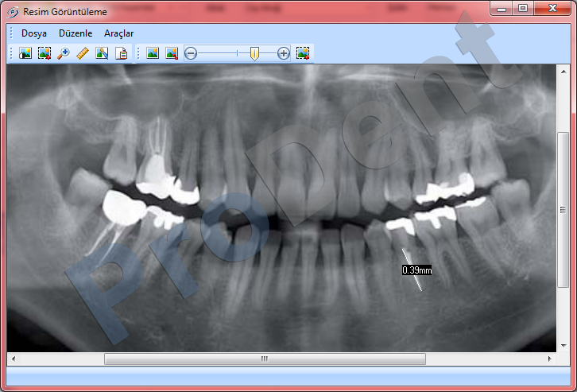This screenshot has width=577, height=392.
Task: Minimize the Resim Görüntüleme window
Action: tap(501, 8)
